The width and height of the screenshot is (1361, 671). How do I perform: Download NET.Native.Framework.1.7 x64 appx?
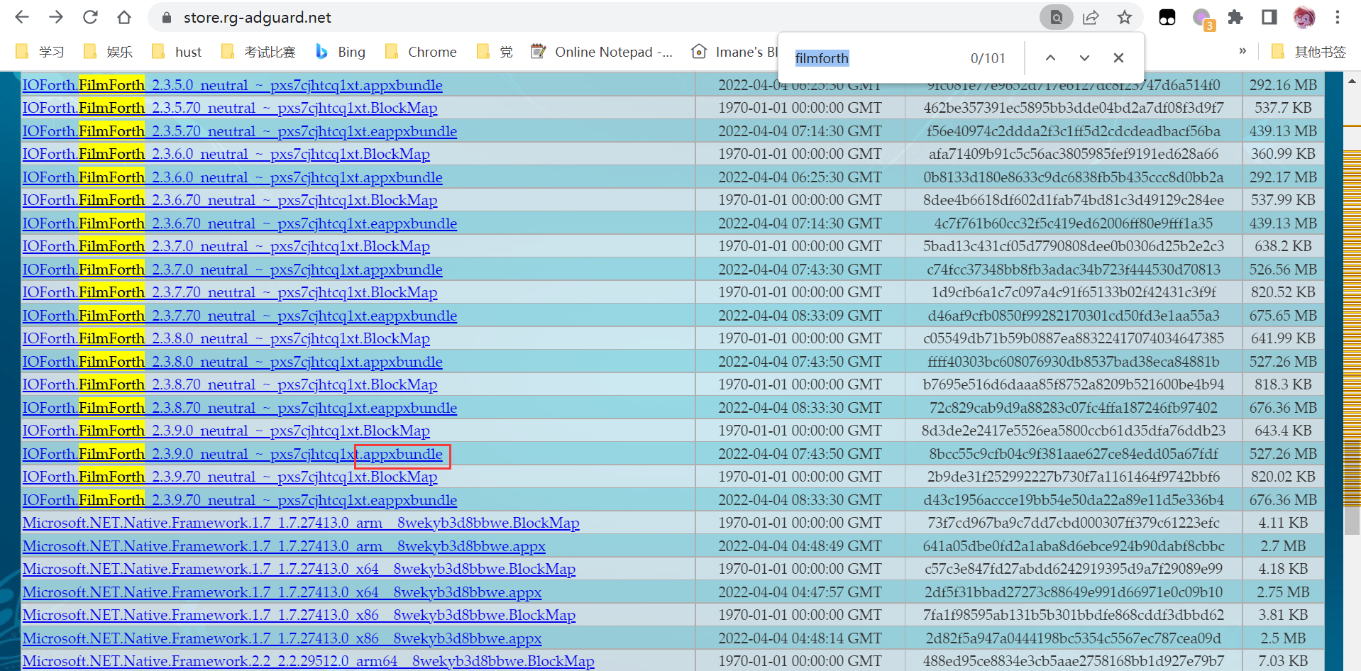pyautogui.click(x=282, y=592)
